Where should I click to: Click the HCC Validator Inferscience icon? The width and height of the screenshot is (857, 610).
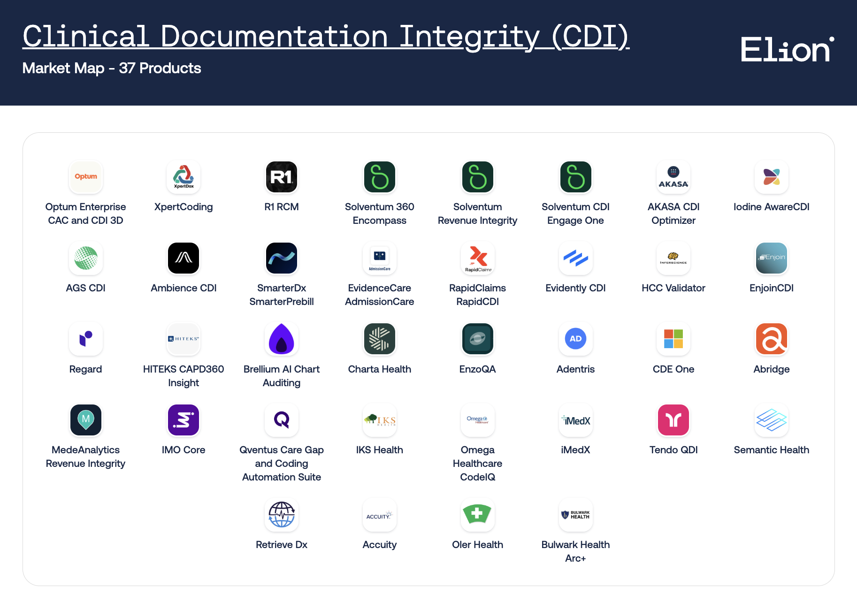tap(673, 258)
